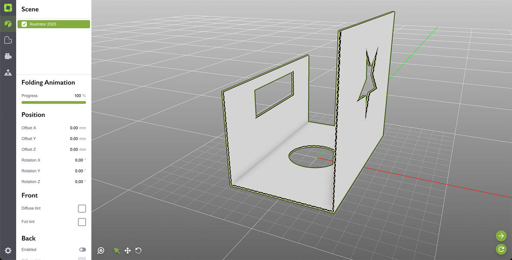Click the zoom-to-fit object icon
This screenshot has height=260, width=512.
(101, 251)
